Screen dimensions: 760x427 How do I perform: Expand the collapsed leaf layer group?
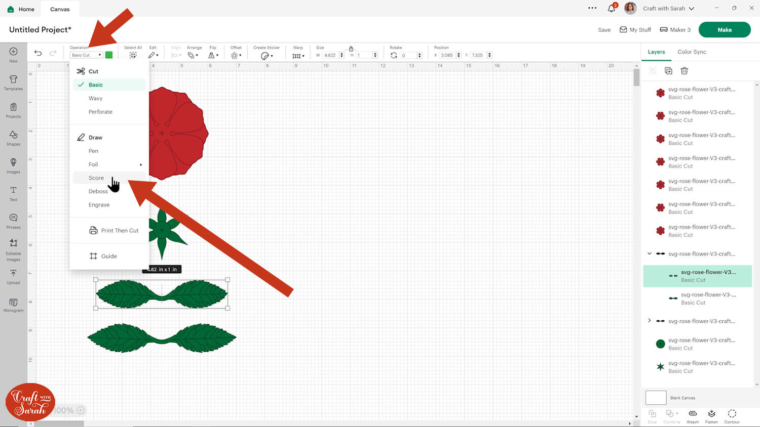(x=650, y=321)
